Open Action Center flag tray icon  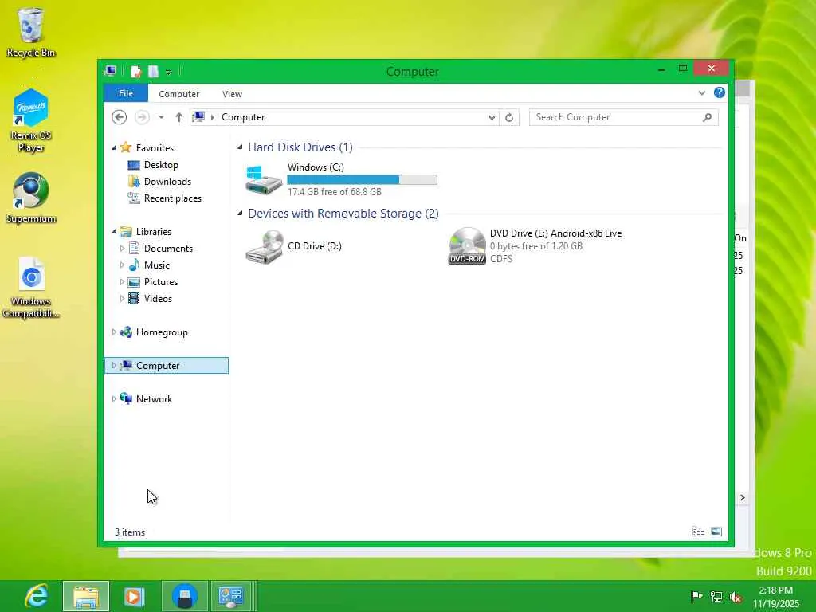(696, 596)
